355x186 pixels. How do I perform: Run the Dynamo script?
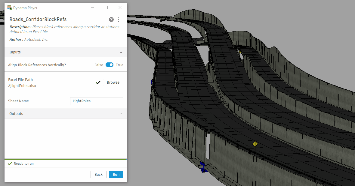[116, 175]
